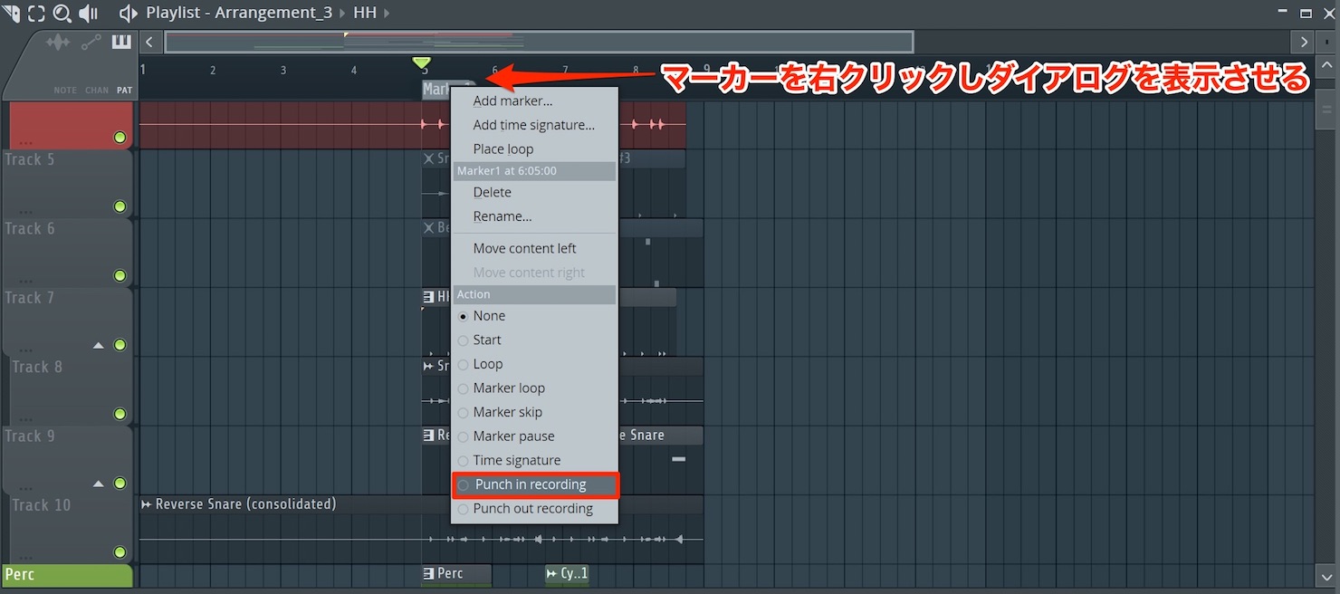Click the select tool dashed-square icon

[x=36, y=13]
